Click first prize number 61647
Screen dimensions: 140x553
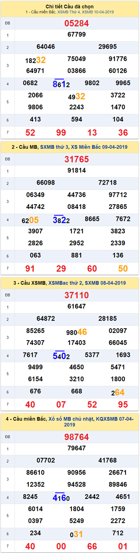pyautogui.click(x=77, y=306)
